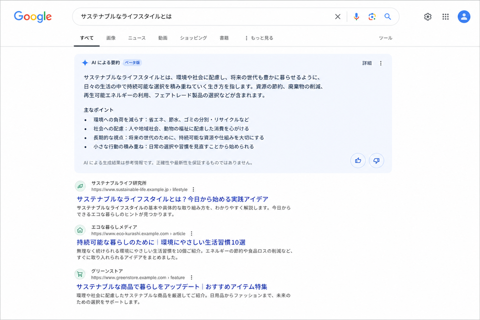
Task: Select the すべて tab
Action: pos(86,38)
